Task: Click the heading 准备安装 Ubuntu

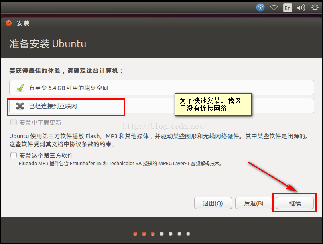Action: (x=48, y=44)
